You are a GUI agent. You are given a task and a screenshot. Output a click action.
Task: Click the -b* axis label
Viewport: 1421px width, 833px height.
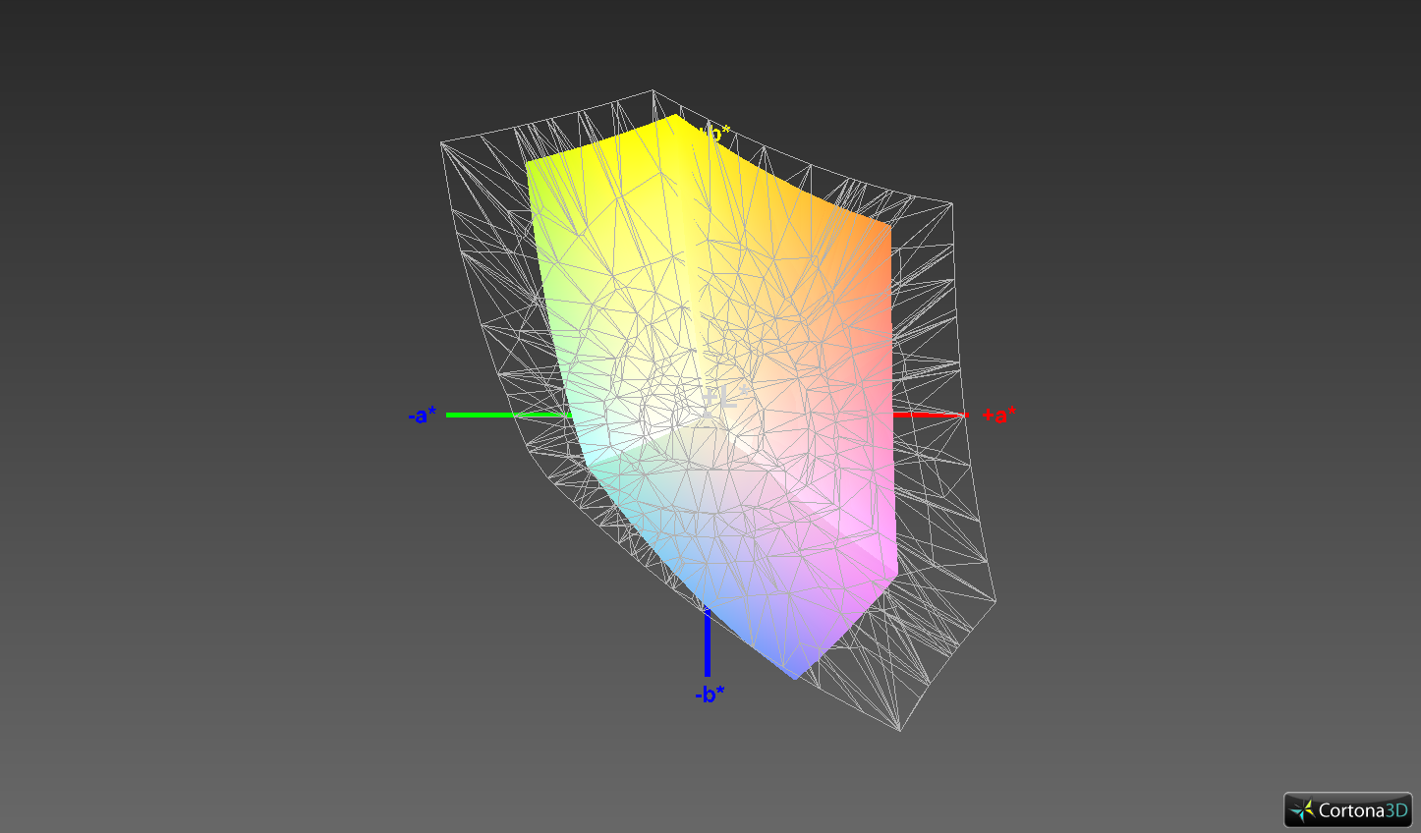710,694
